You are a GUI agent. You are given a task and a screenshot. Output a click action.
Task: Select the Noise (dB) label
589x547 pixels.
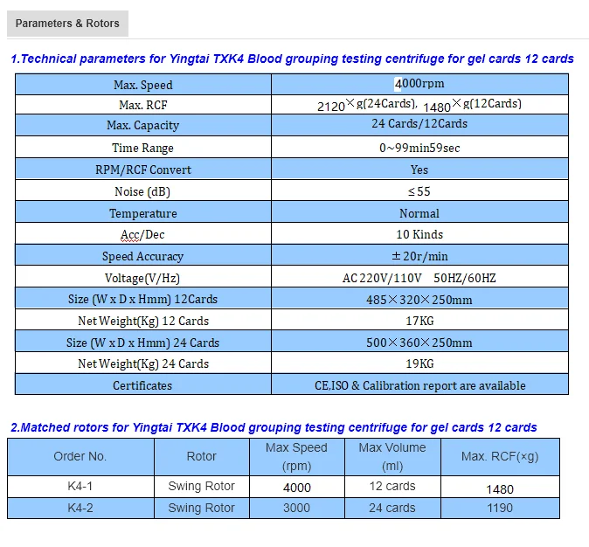point(142,191)
